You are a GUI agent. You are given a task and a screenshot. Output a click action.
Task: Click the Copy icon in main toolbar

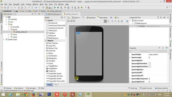[x=22, y=8]
